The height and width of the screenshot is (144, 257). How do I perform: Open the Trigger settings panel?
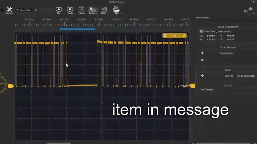[x=82, y=9]
